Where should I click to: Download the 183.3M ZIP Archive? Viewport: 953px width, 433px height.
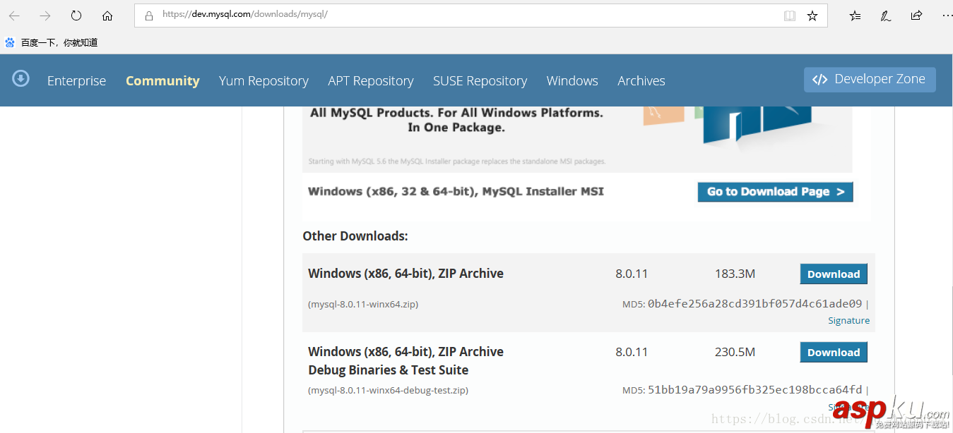pyautogui.click(x=834, y=274)
